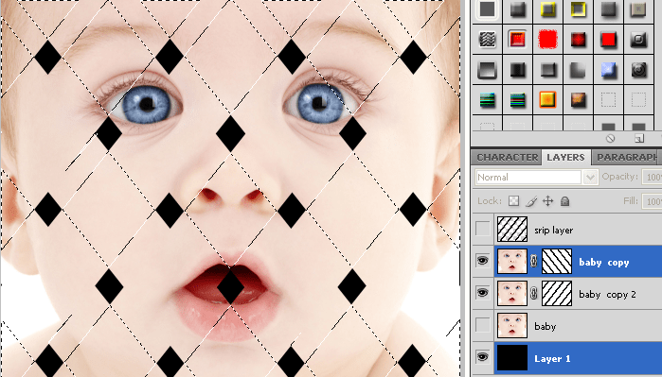Click the lock all padlock icon
Viewport: 662px width, 377px height.
564,201
